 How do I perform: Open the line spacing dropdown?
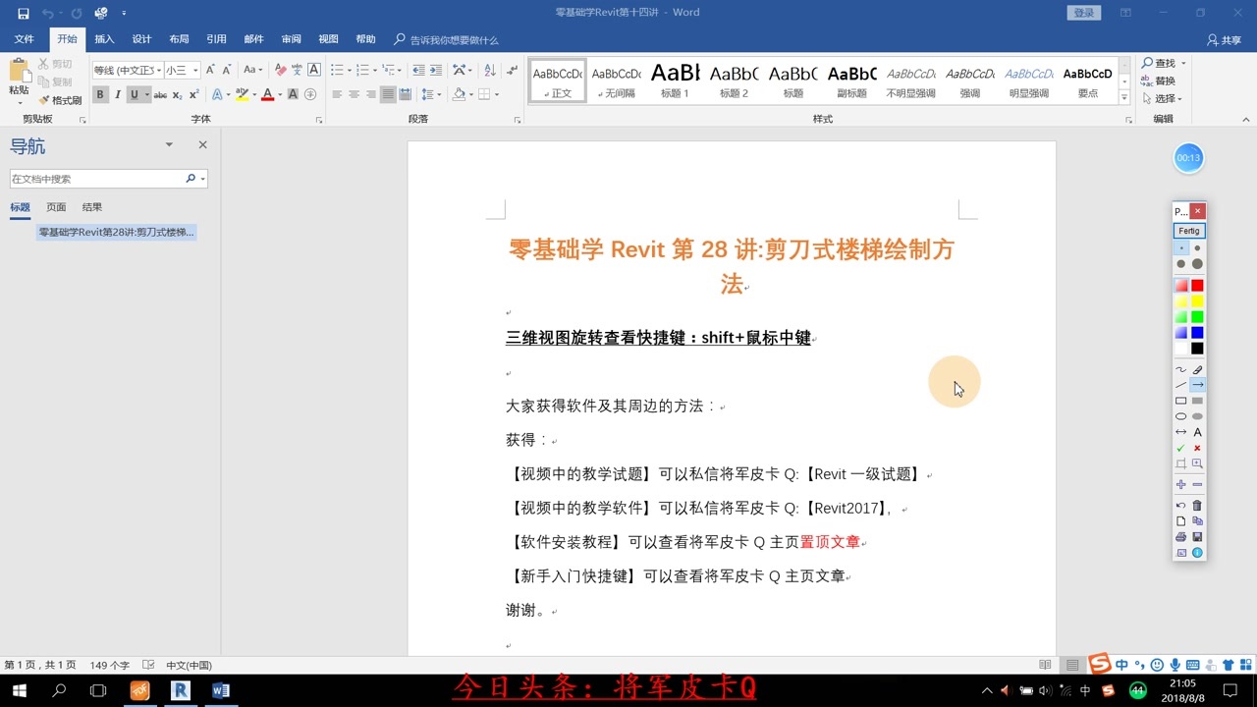[x=431, y=95]
